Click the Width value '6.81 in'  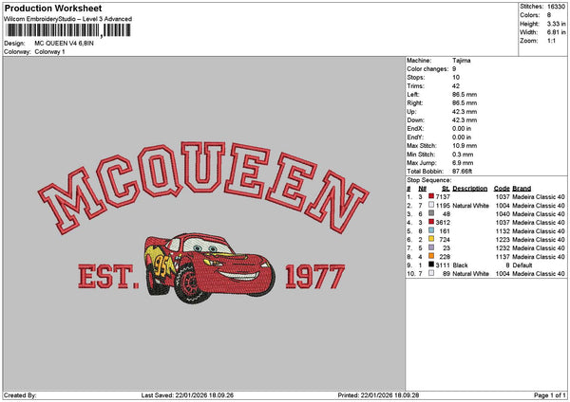tap(556, 32)
